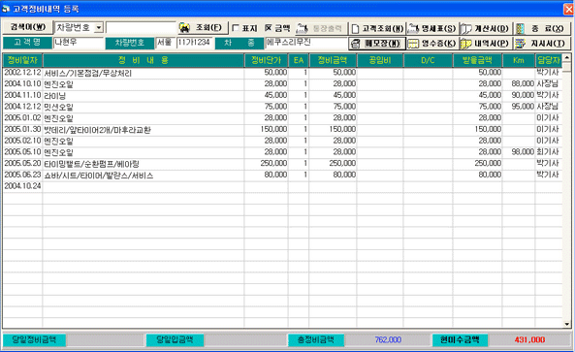Click the 정비일자 column header
Viewport: 575px width, 352px height.
[x=22, y=60]
